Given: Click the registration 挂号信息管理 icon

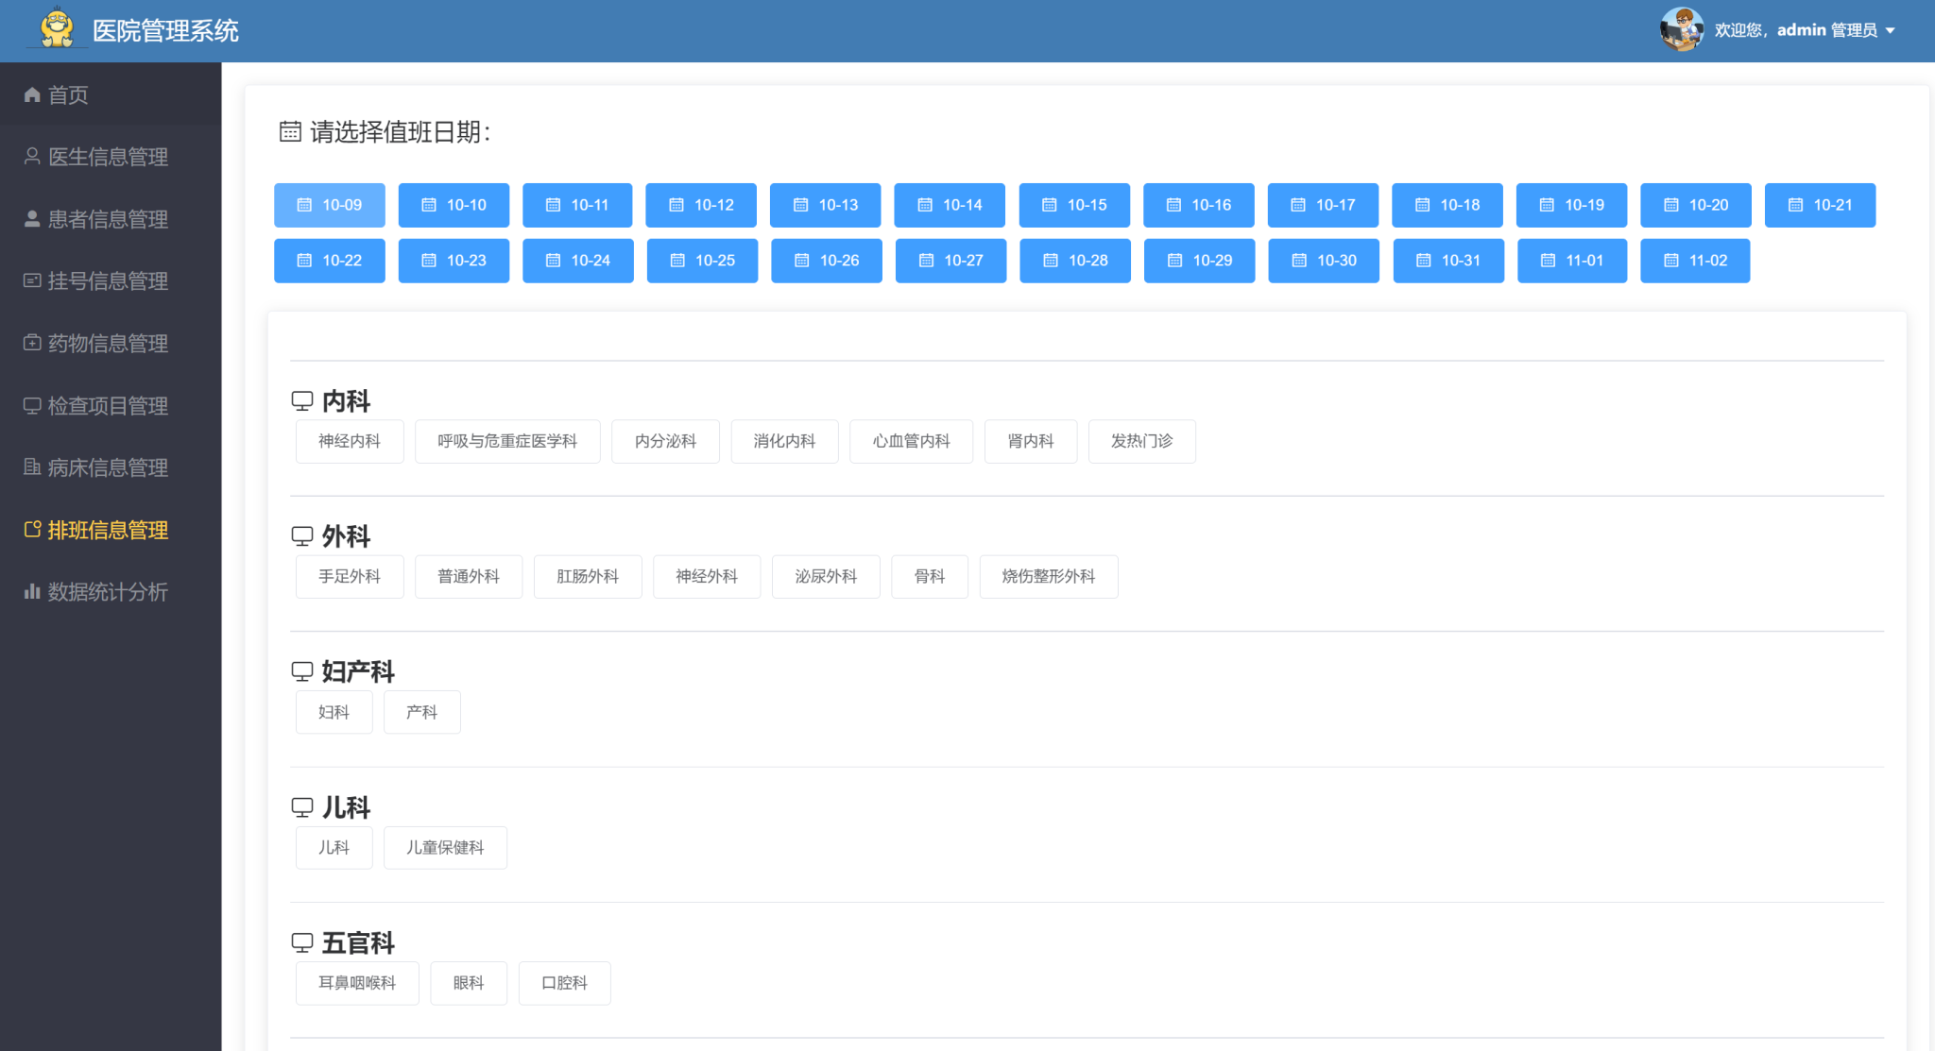Looking at the screenshot, I should click(x=32, y=280).
